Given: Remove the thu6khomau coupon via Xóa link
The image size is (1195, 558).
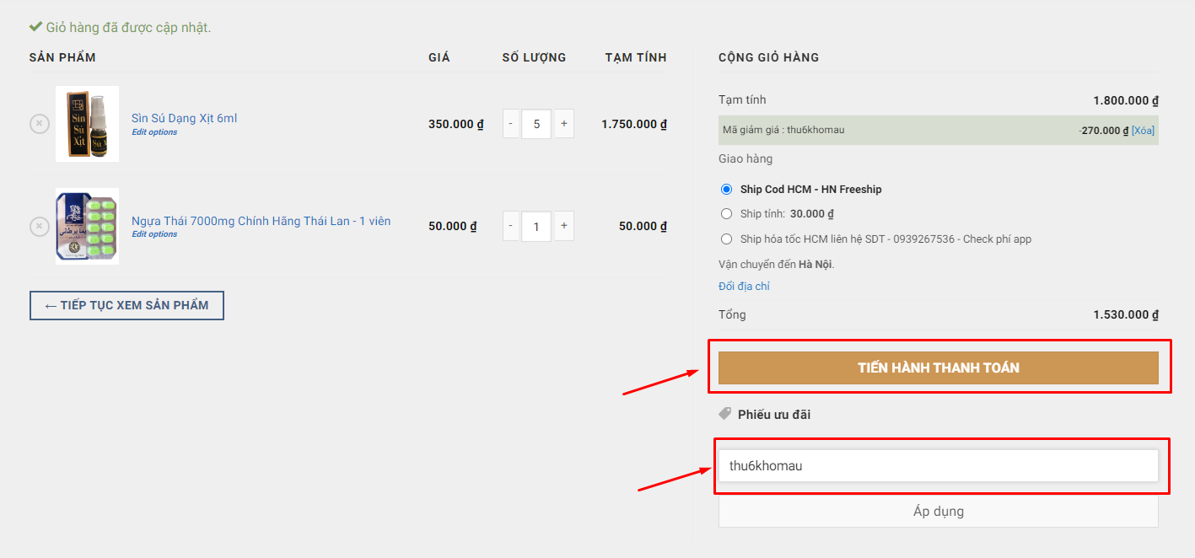Looking at the screenshot, I should 1143,131.
